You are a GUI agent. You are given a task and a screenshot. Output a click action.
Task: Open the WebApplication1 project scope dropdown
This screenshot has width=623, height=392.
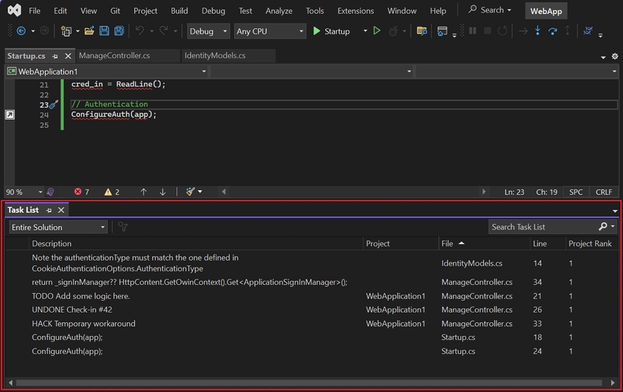(x=106, y=71)
